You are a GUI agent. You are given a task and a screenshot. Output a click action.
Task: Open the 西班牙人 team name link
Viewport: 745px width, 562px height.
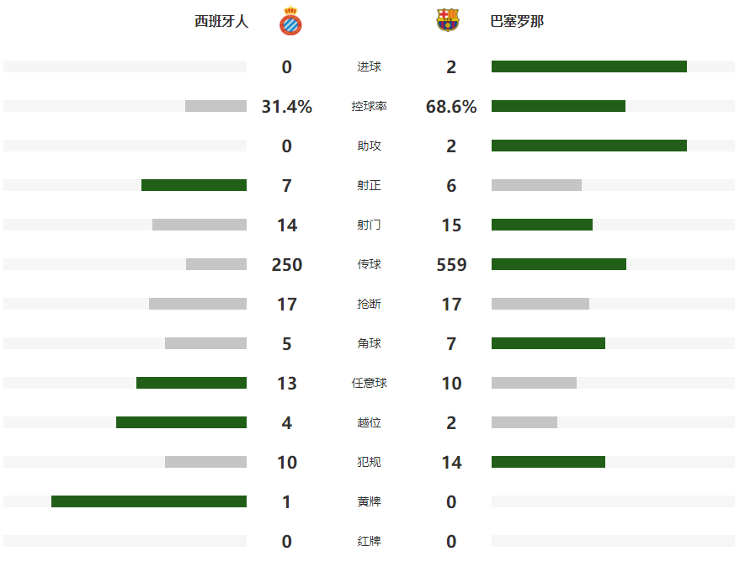pos(221,22)
